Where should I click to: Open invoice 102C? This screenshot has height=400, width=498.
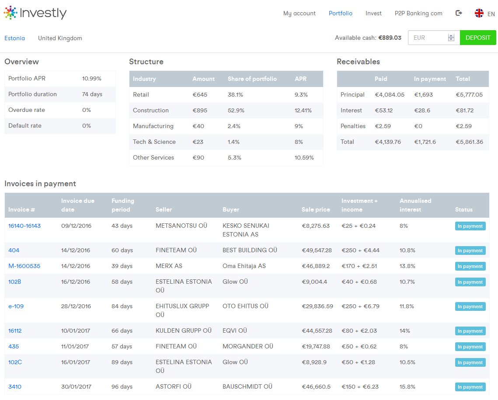15,362
